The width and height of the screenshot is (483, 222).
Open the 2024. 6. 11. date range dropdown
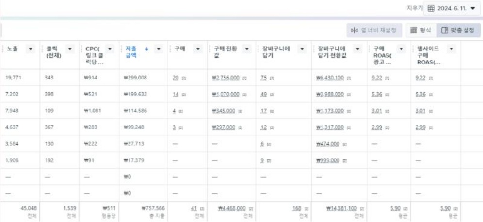point(451,8)
